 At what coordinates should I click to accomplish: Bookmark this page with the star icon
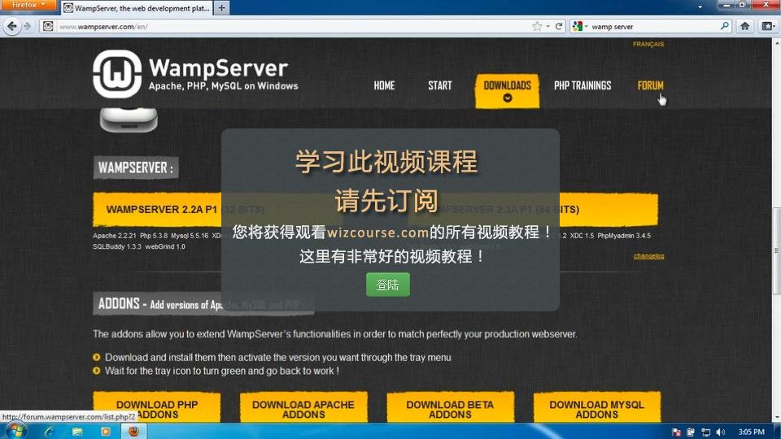click(x=537, y=26)
